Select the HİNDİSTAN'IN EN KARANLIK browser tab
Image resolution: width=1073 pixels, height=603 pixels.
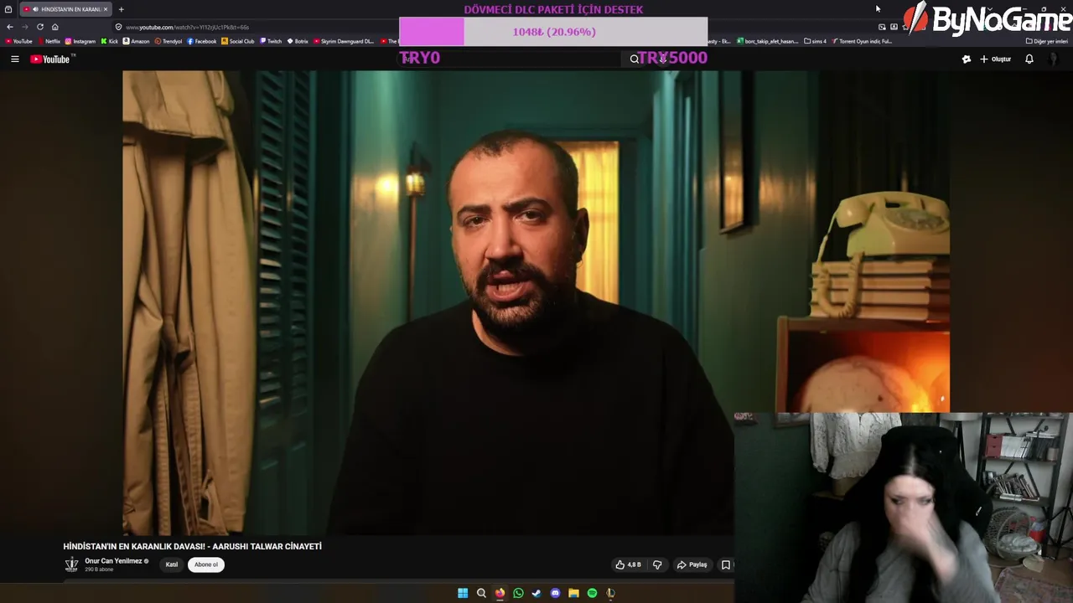(x=65, y=9)
